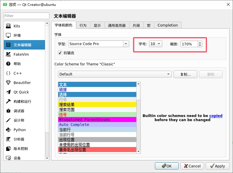Click the copied hyperlink
The height and width of the screenshot is (173, 233).
216,116
